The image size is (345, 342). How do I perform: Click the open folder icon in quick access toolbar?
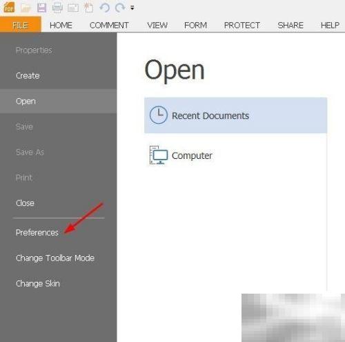click(26, 8)
